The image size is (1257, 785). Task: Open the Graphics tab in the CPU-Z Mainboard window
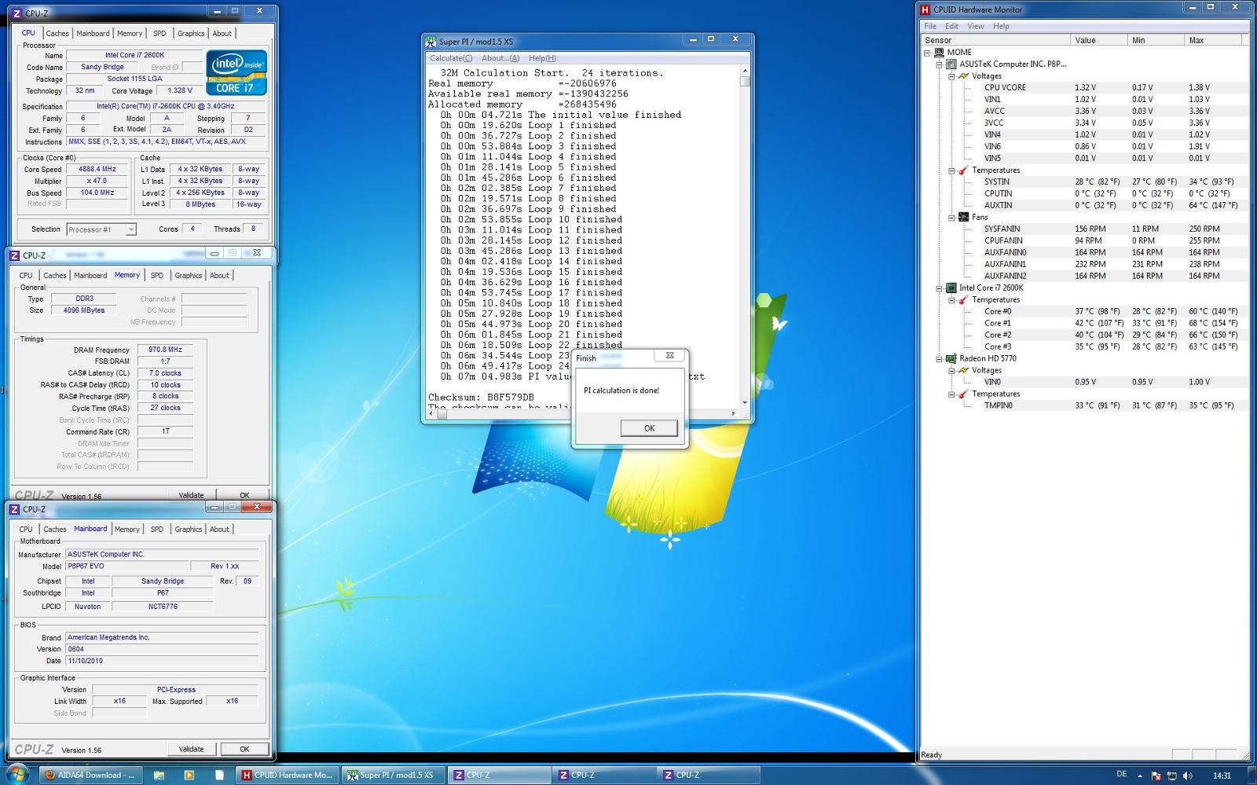click(188, 530)
